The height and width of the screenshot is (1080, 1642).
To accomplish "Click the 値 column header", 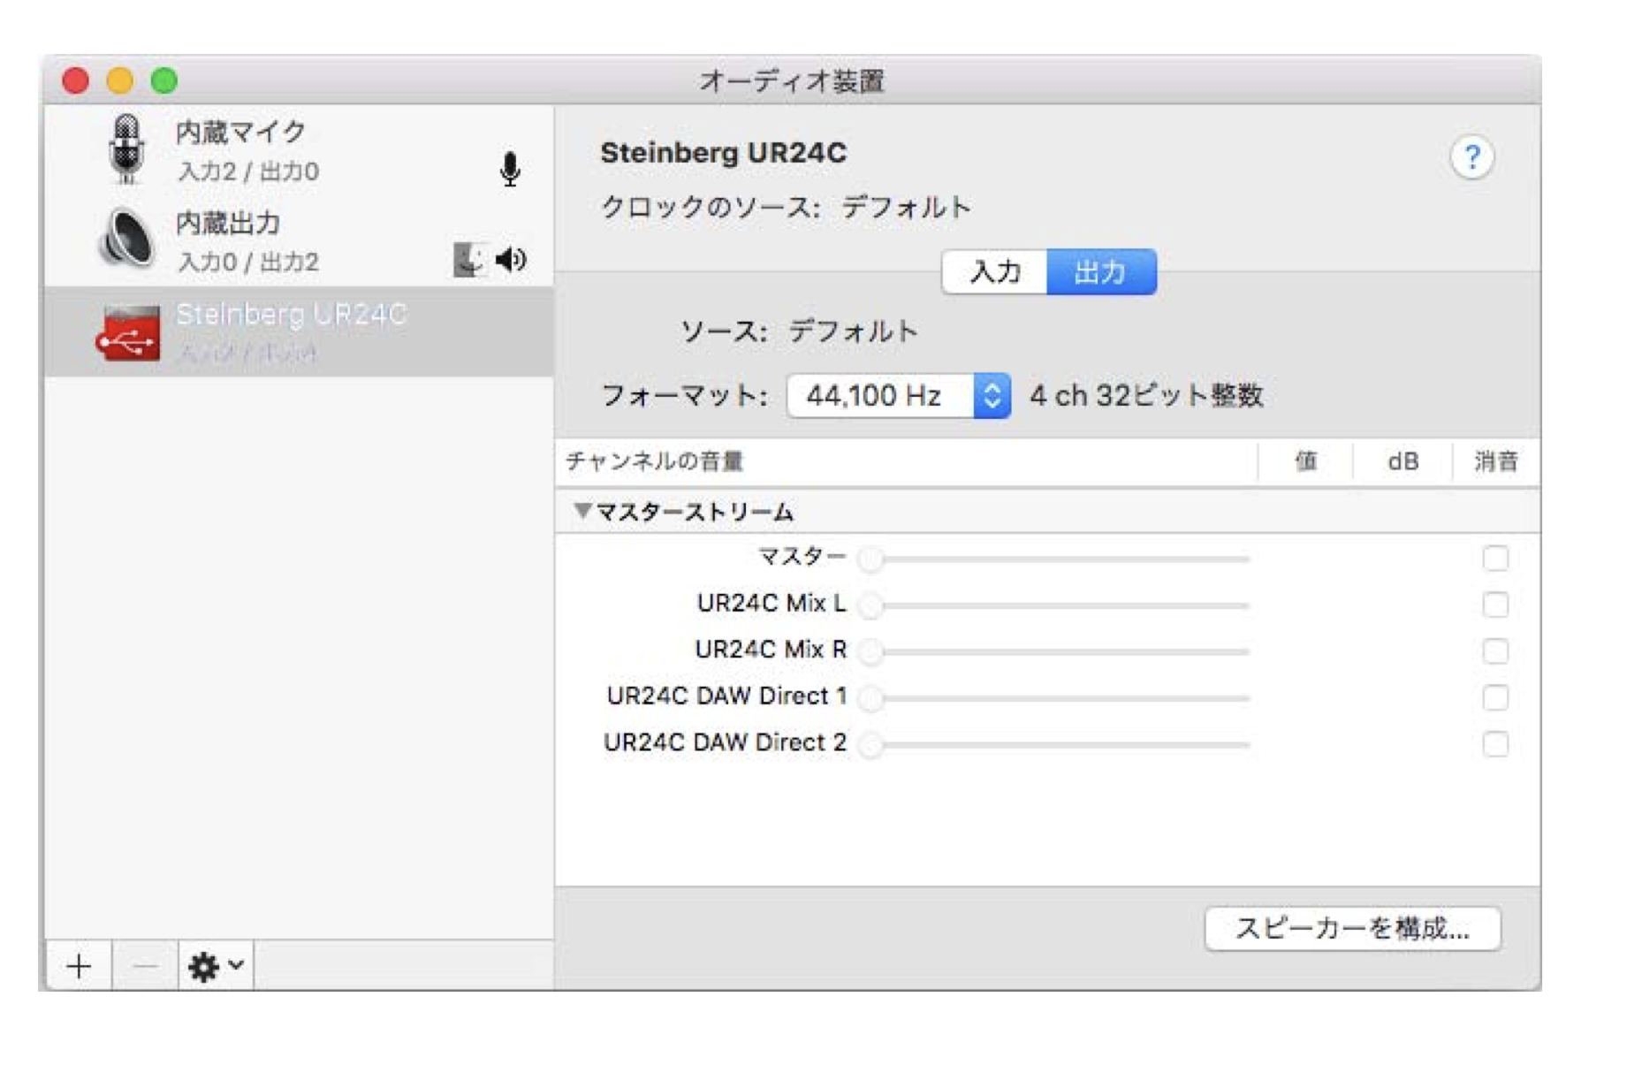I will click(1305, 460).
